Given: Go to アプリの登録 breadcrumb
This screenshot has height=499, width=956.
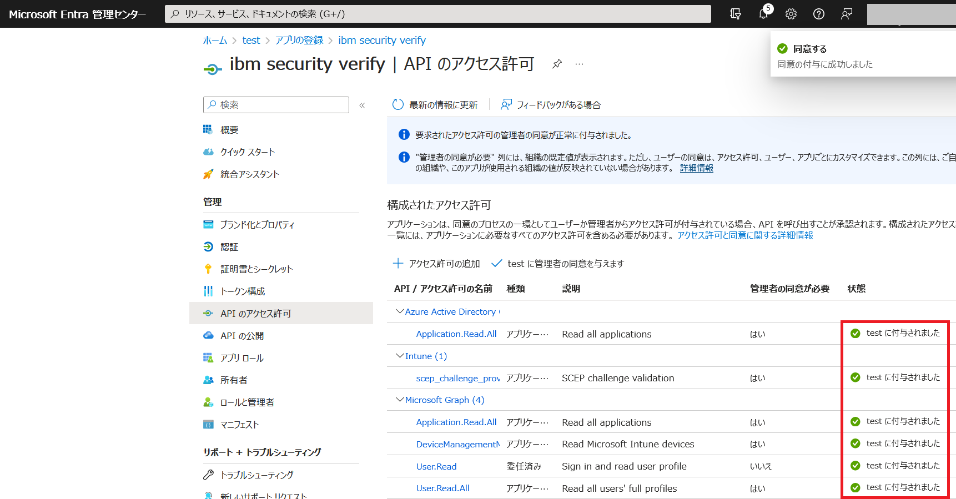Looking at the screenshot, I should click(299, 40).
